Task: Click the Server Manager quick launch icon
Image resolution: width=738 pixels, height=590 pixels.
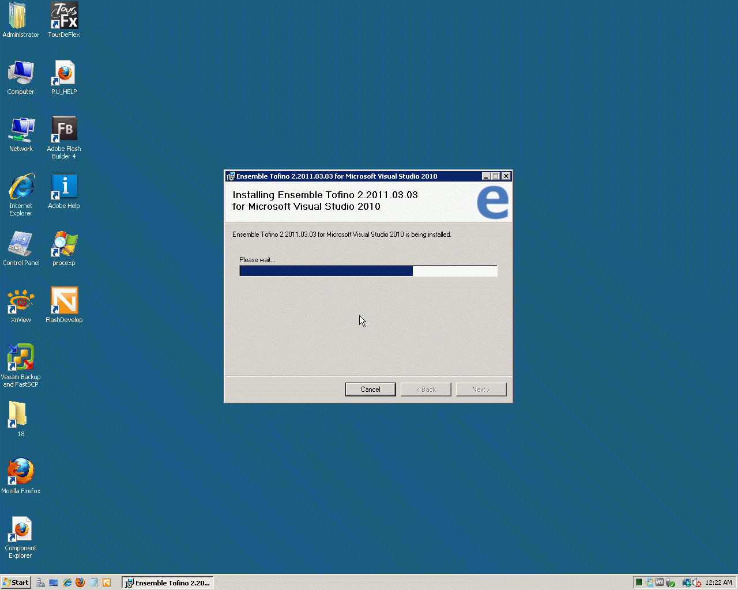Action: pyautogui.click(x=40, y=583)
